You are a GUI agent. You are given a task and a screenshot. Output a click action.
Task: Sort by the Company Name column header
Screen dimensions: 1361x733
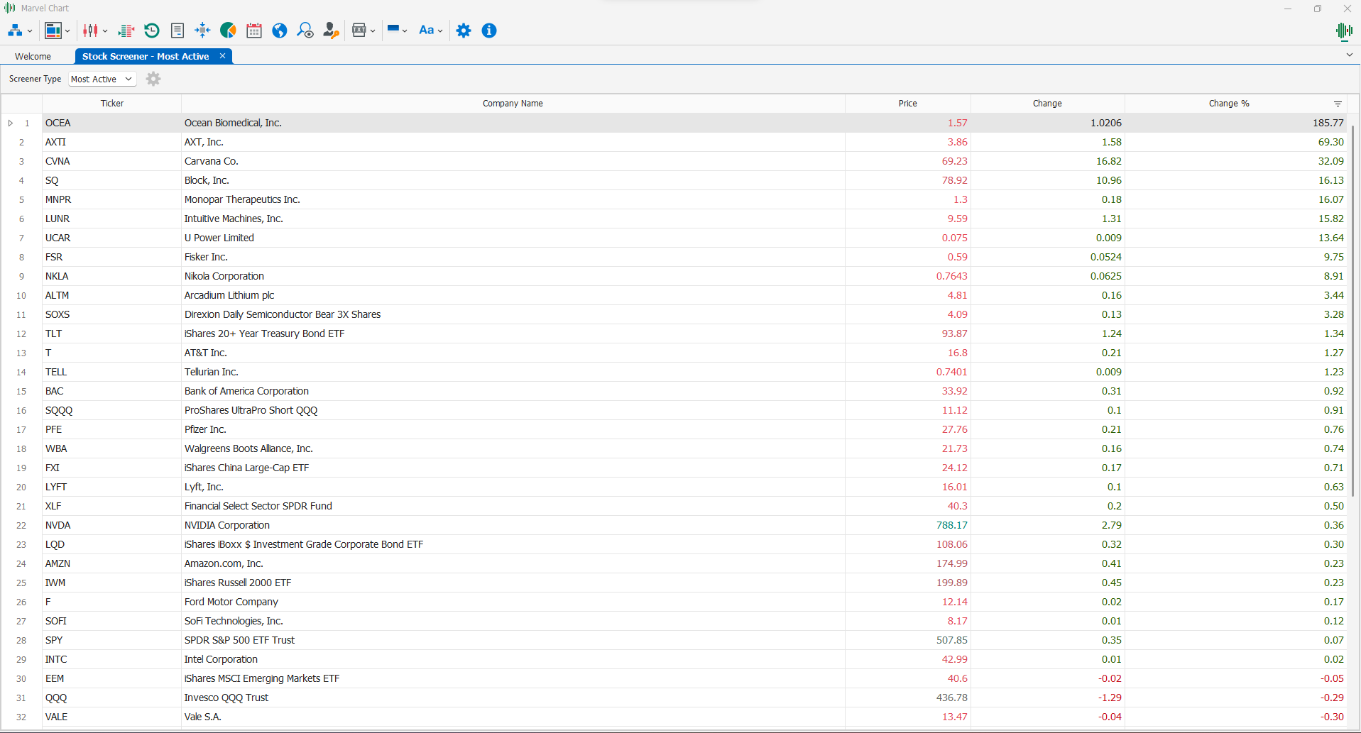point(513,104)
